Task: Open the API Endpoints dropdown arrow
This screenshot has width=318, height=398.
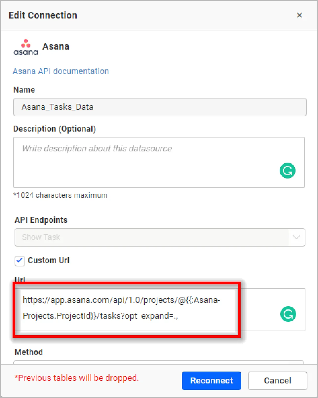Action: pyautogui.click(x=297, y=237)
